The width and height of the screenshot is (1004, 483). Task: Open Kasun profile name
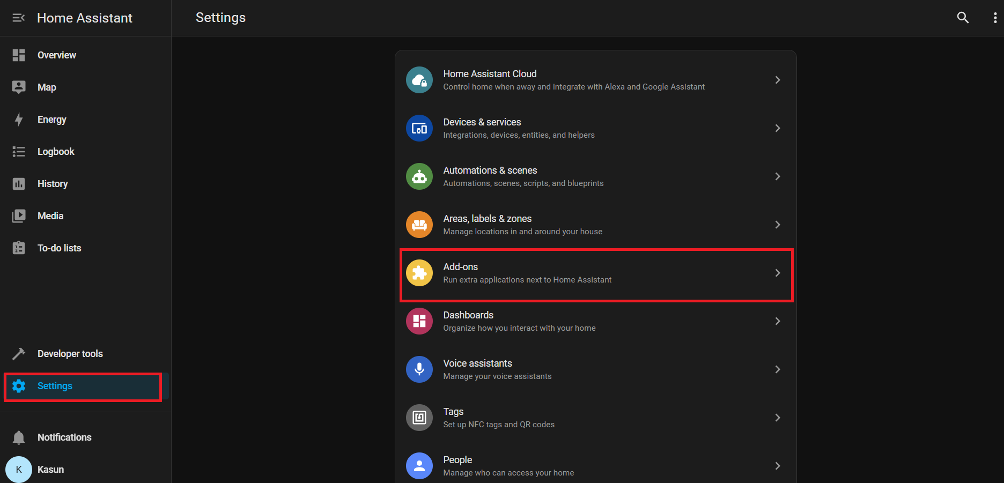[50, 470]
